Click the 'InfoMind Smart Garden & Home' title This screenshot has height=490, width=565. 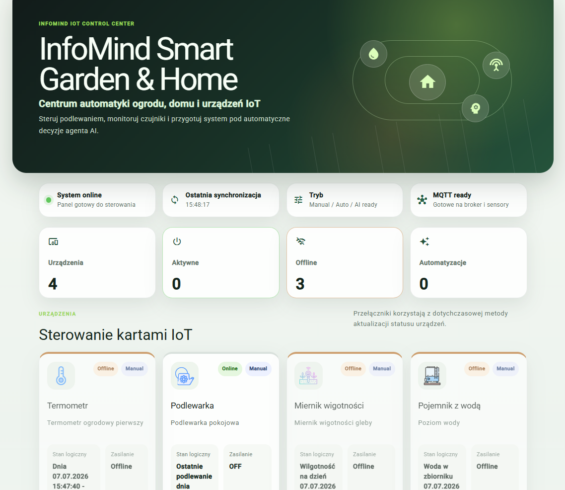pyautogui.click(x=139, y=64)
